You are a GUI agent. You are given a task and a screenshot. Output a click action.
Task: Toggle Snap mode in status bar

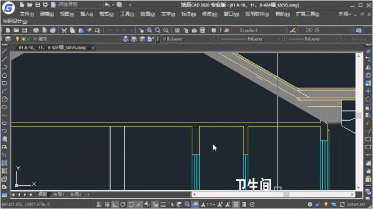pos(99,204)
